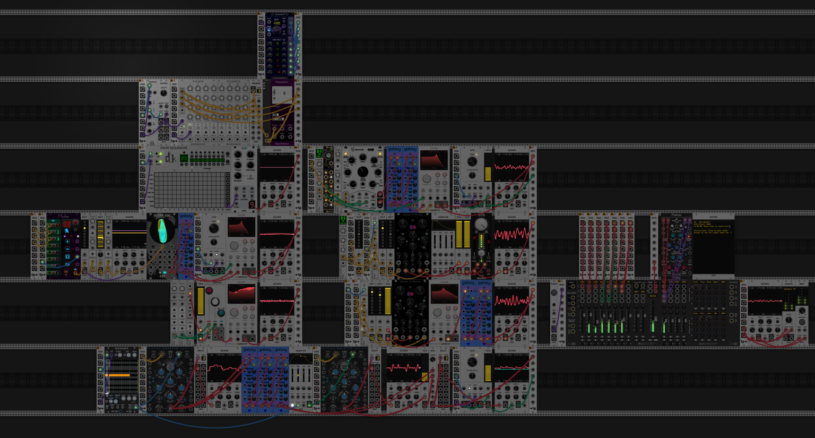Click the large white knob above the green LED meter
815x438 pixels.
[481, 225]
